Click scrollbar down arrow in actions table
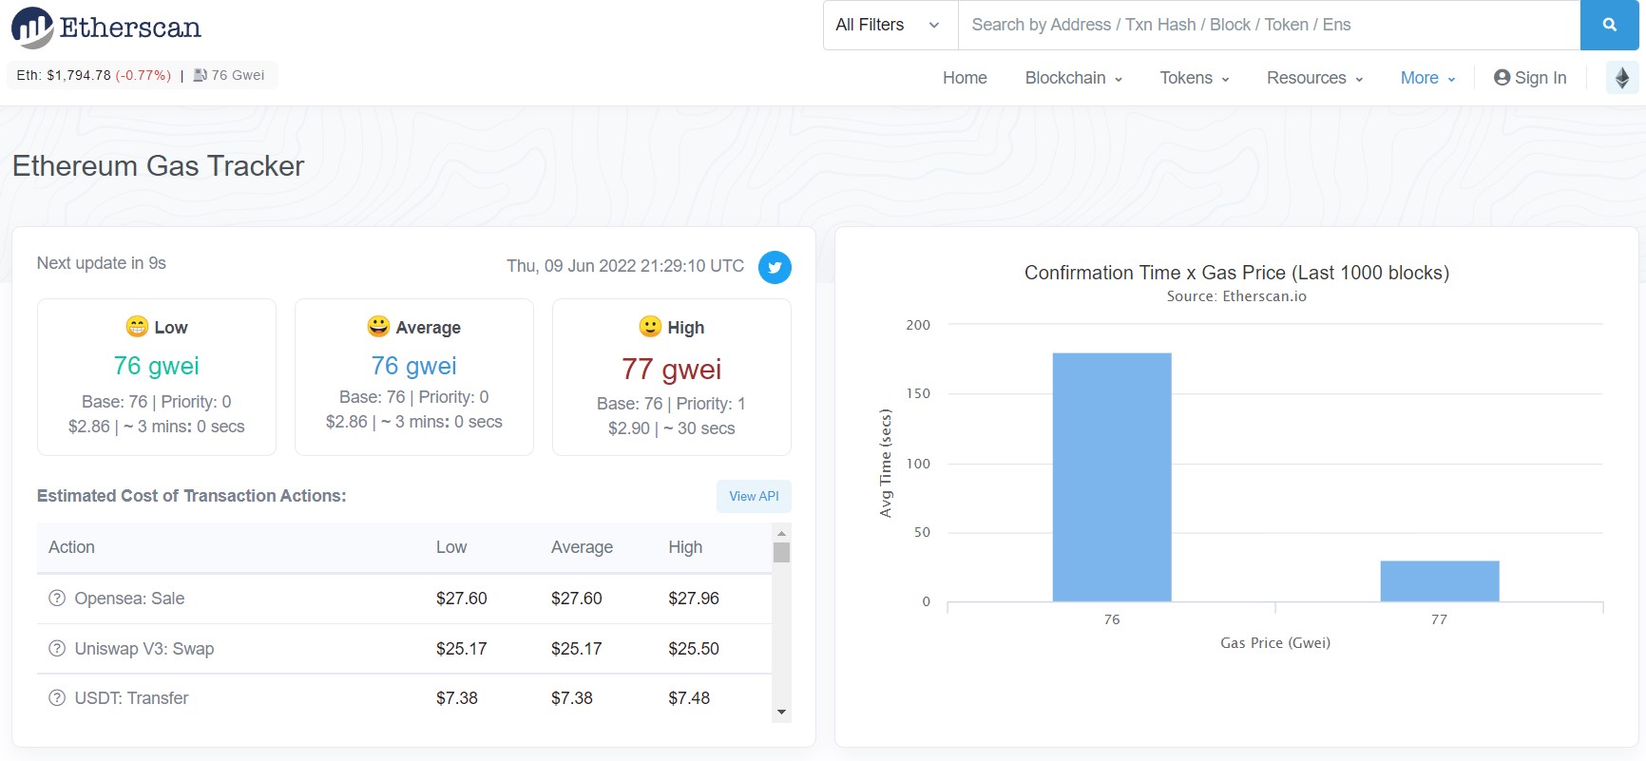 pyautogui.click(x=781, y=712)
